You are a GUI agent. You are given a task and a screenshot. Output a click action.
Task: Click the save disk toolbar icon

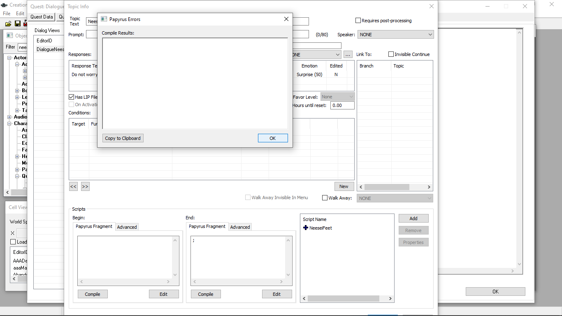(x=18, y=24)
